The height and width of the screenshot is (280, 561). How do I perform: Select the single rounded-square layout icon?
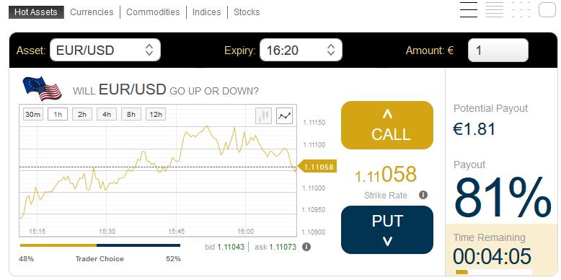547,9
